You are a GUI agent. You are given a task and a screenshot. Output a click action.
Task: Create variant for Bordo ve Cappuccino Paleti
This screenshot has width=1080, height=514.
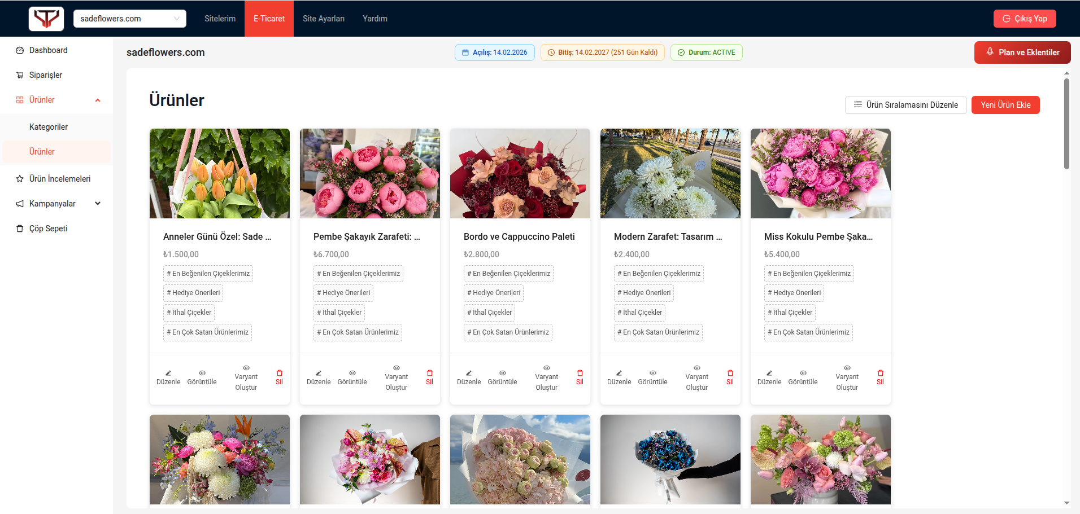547,378
